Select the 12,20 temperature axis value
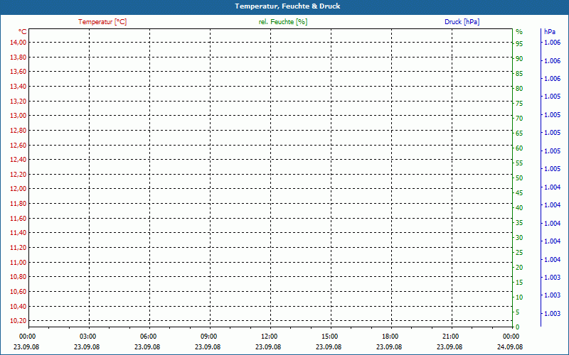The height and width of the screenshot is (355, 569). point(18,174)
